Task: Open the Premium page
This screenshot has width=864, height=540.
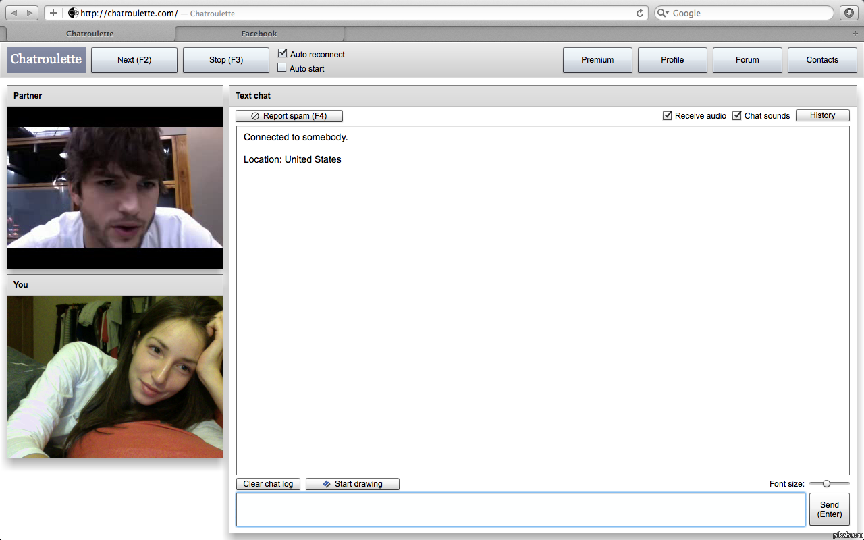Action: click(597, 60)
